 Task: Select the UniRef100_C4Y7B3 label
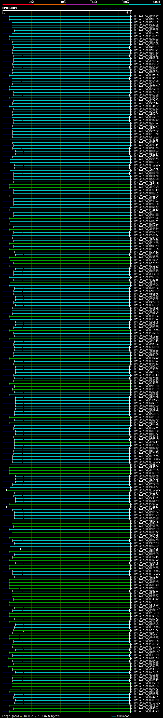coord(146,302)
